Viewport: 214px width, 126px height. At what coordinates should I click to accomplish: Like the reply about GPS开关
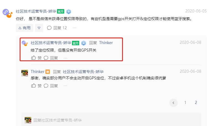tap(36, 58)
